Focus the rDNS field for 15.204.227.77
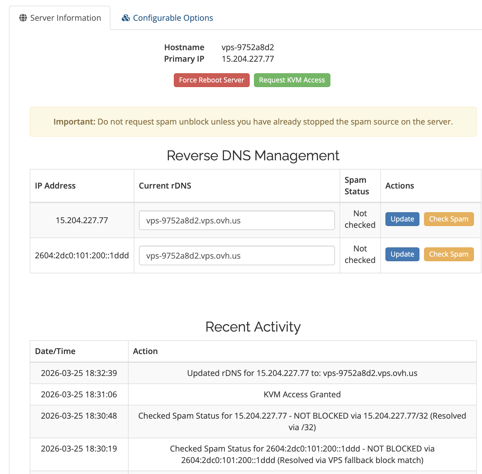 [237, 221]
